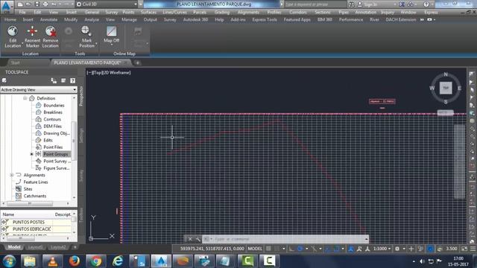Image resolution: width=477 pixels, height=268 pixels.
Task: Add a new drawing tab with the plus button
Action: pos(137,63)
